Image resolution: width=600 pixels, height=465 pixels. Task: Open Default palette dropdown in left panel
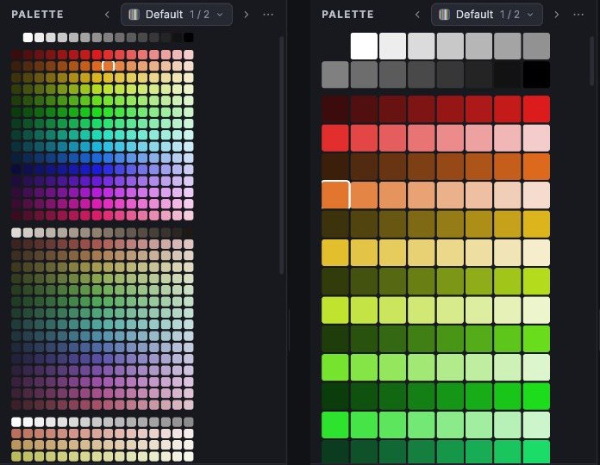(x=177, y=15)
